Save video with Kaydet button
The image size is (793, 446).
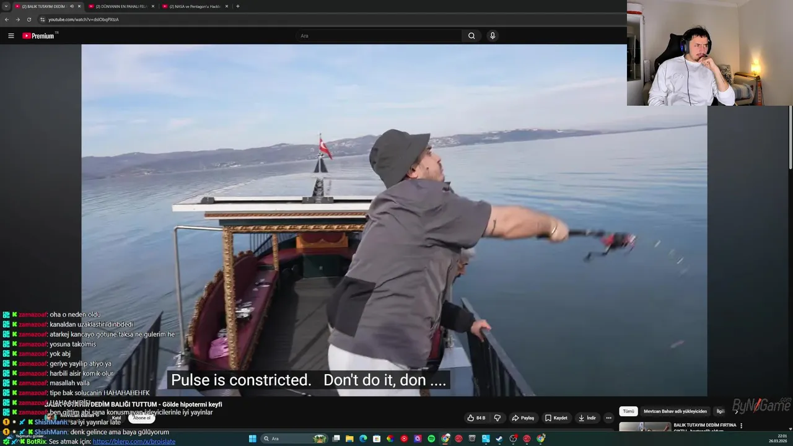[556, 418]
